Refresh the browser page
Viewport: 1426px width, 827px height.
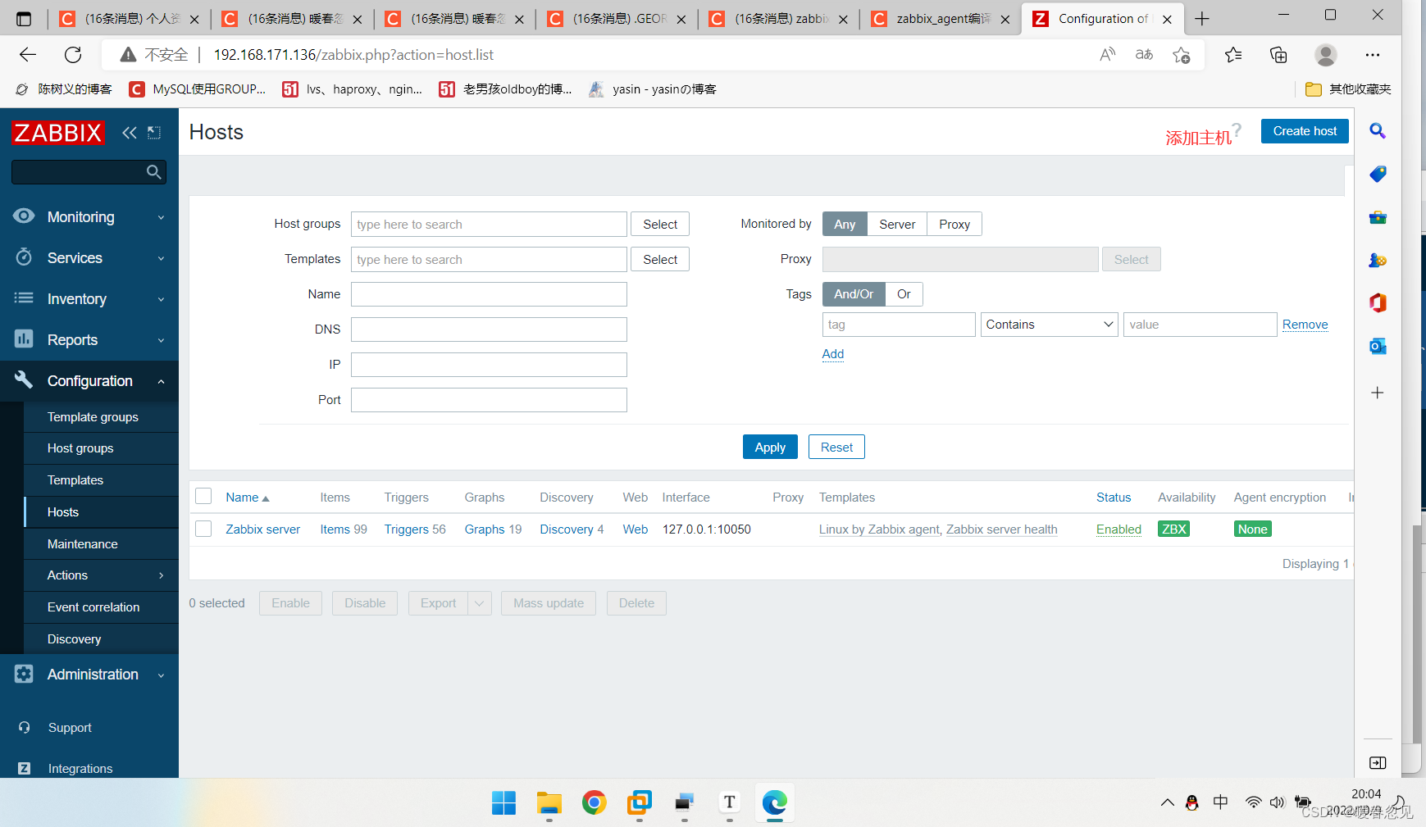pyautogui.click(x=73, y=55)
